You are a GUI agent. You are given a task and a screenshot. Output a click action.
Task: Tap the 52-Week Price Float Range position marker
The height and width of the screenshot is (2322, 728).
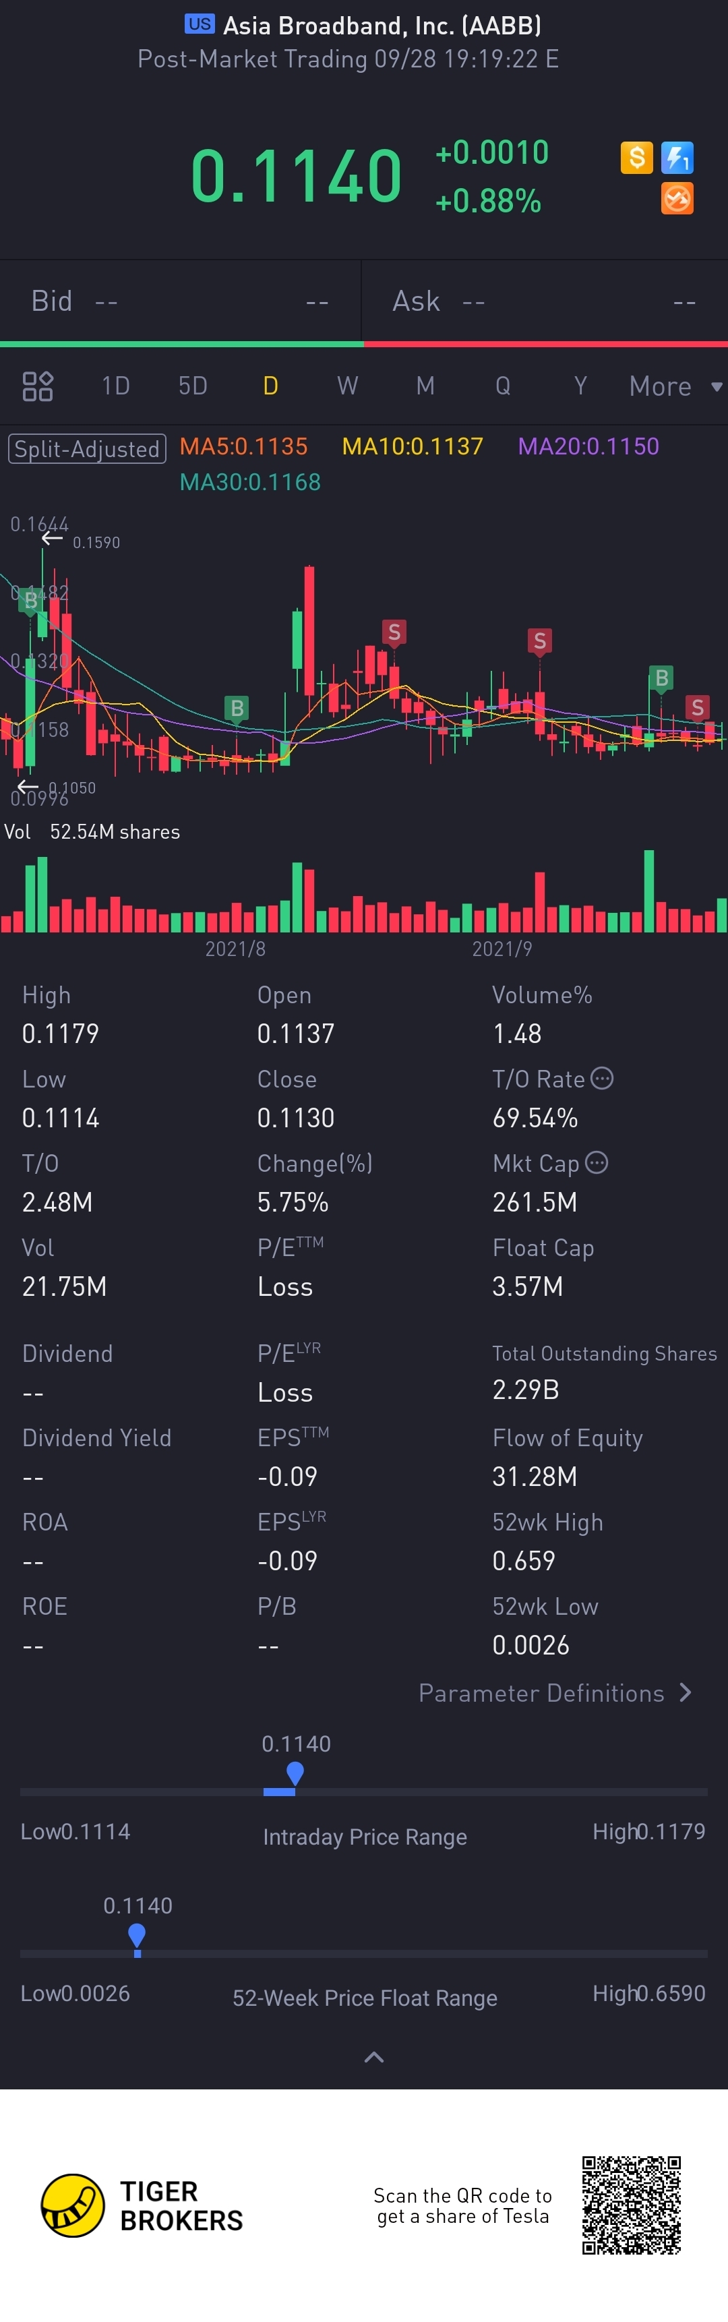pyautogui.click(x=137, y=1935)
